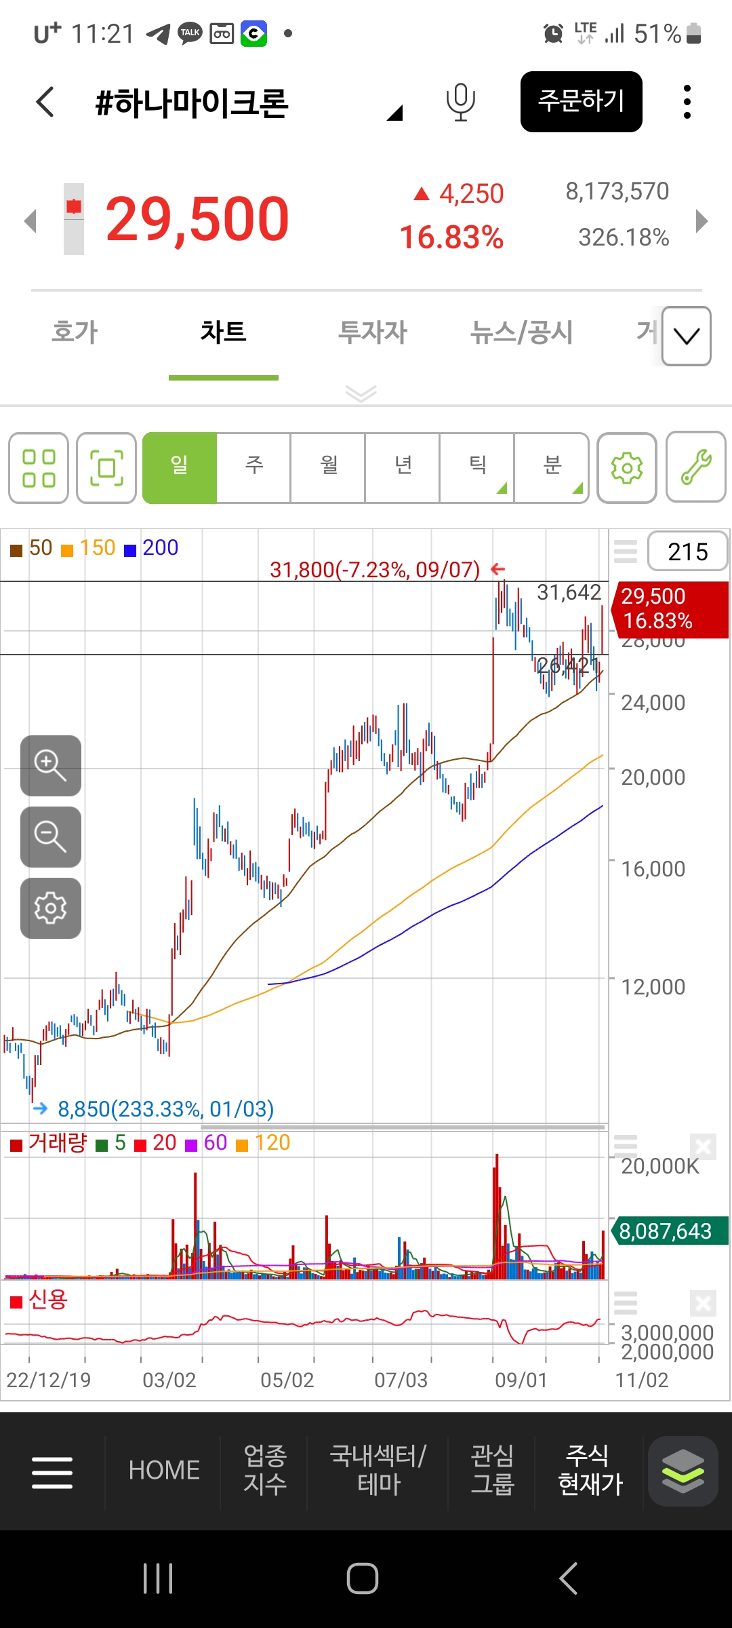Tap the 주문하기 order button

[x=581, y=102]
